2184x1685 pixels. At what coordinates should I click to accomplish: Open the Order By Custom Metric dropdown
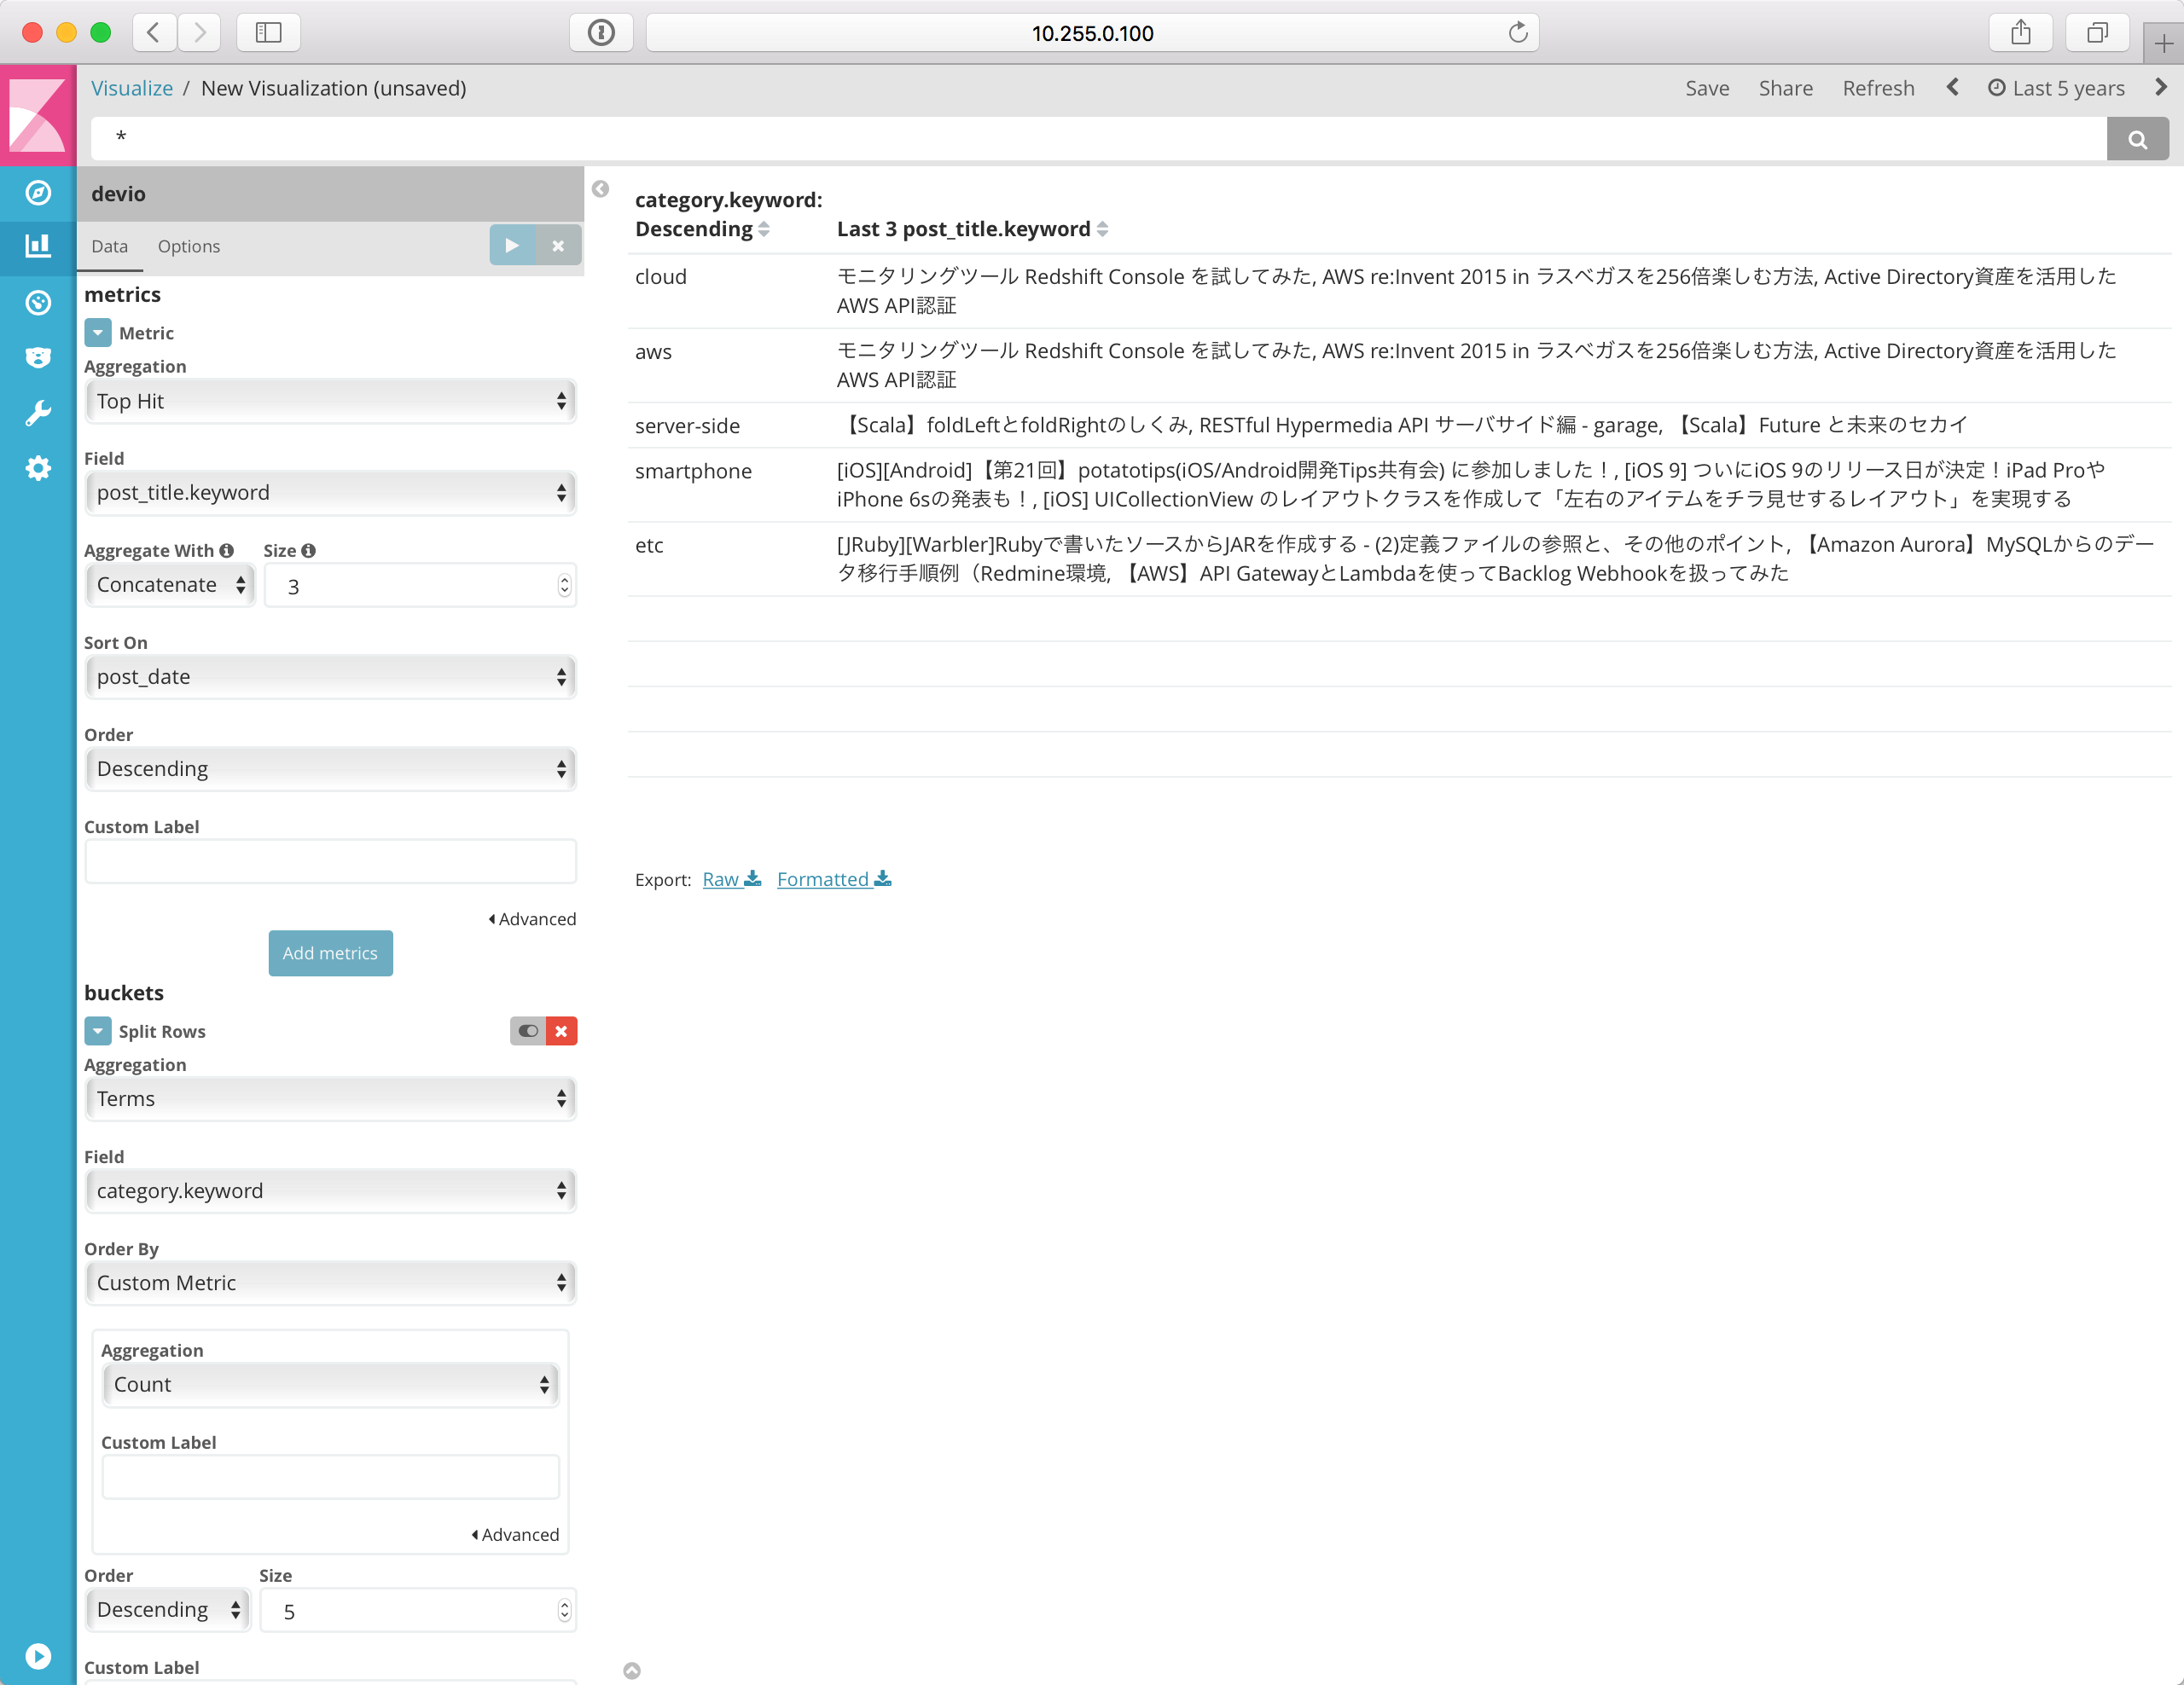(x=330, y=1283)
